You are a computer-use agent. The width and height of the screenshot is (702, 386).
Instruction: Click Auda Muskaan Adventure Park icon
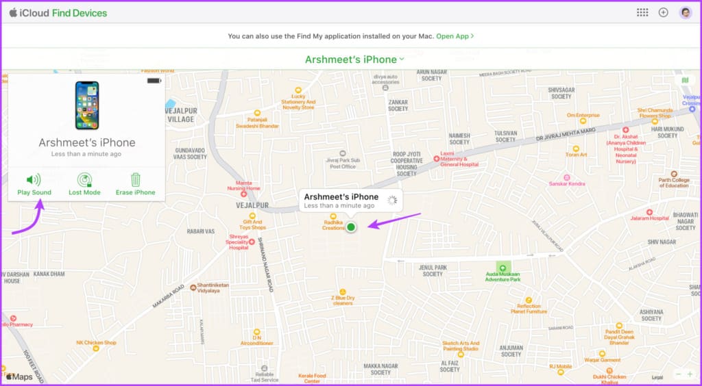point(503,268)
